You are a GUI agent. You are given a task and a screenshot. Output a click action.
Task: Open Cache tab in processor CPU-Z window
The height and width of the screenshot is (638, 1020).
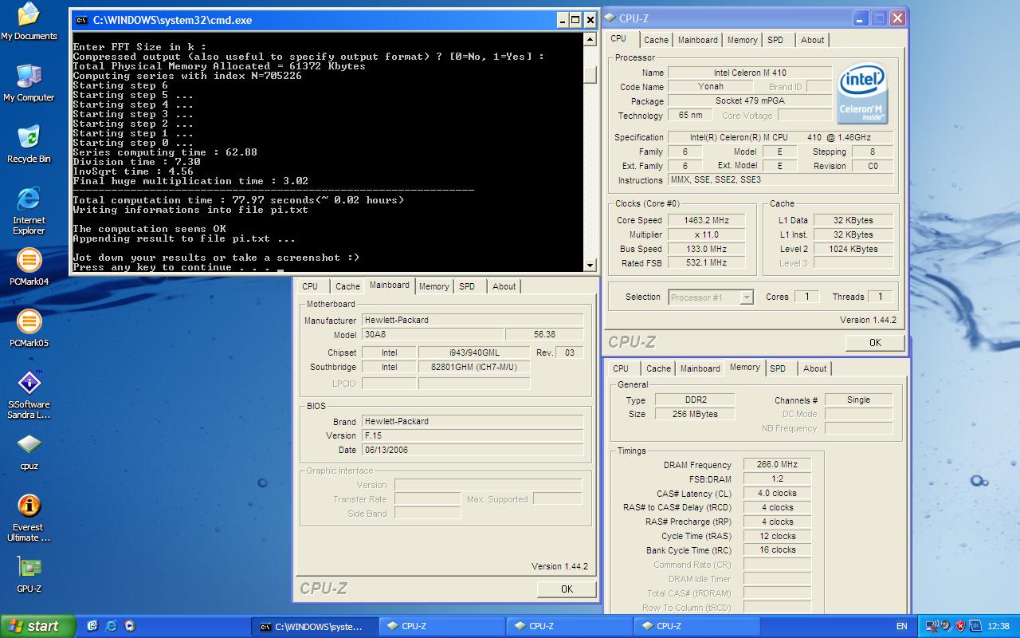coord(656,40)
